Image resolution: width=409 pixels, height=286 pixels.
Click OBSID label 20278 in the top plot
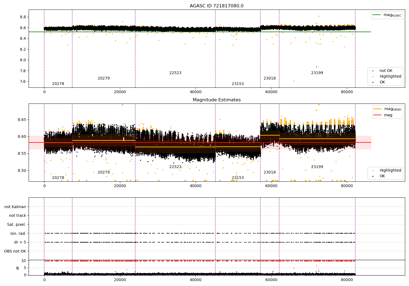point(58,84)
